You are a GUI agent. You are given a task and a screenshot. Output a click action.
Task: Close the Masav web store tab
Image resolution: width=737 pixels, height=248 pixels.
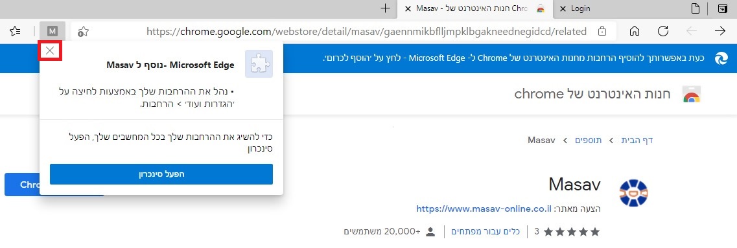(x=408, y=8)
